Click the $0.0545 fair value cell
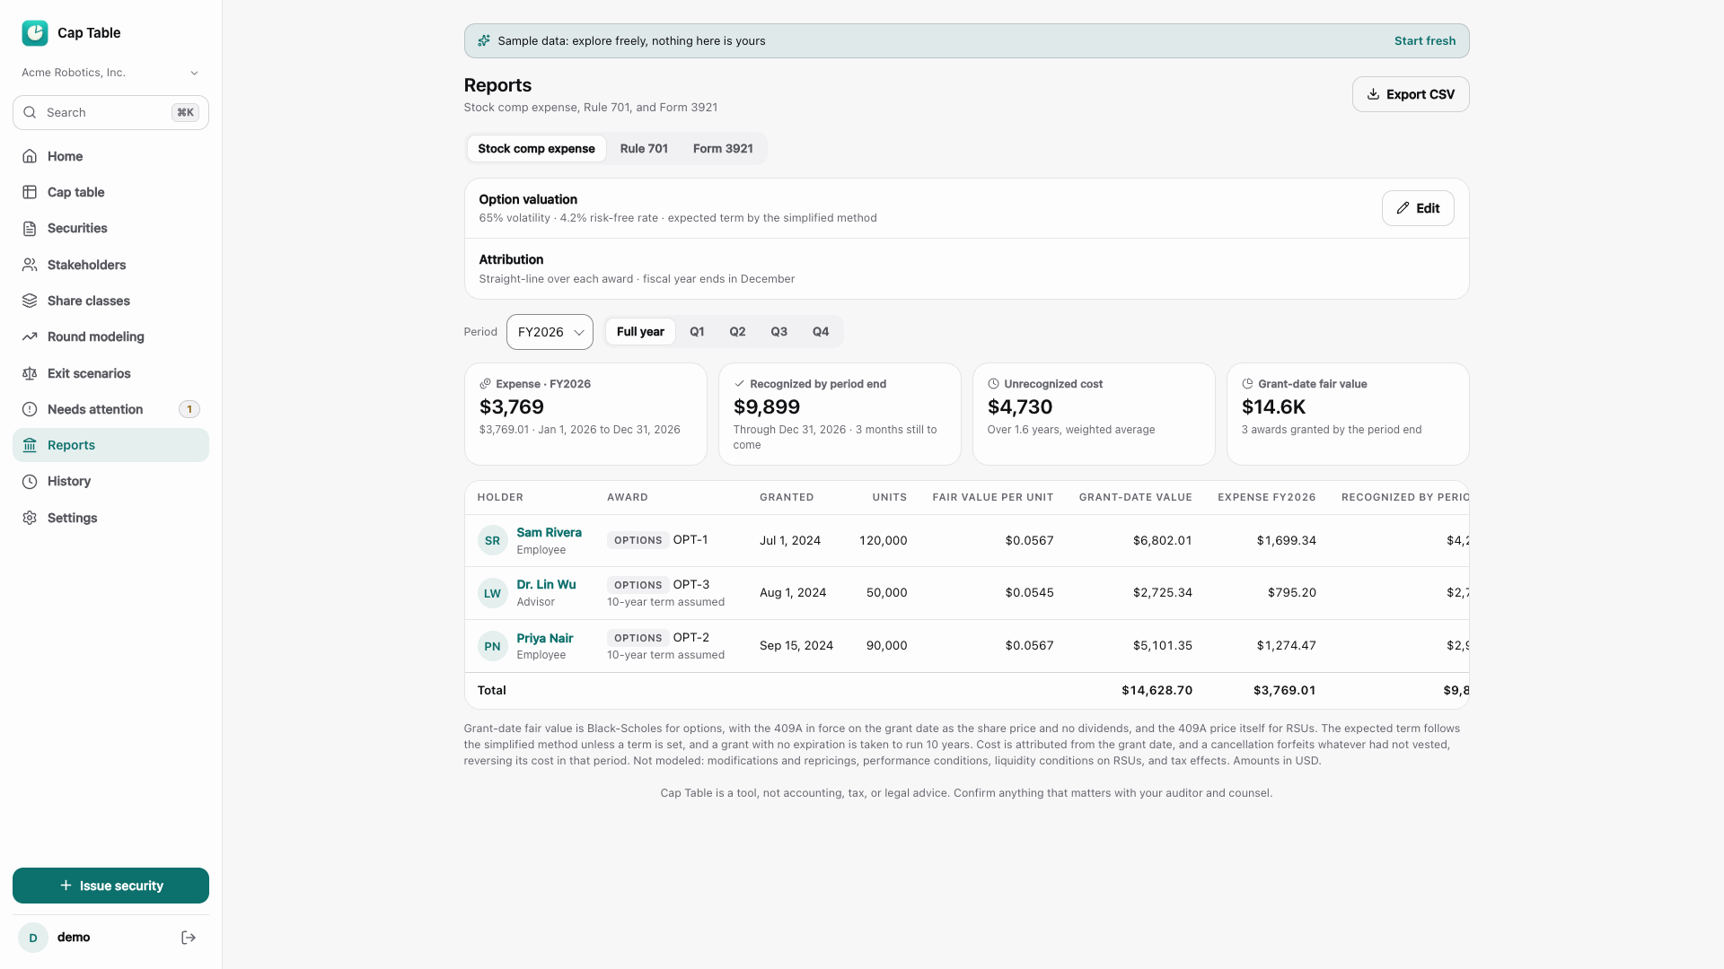The width and height of the screenshot is (1724, 969). point(1030,593)
